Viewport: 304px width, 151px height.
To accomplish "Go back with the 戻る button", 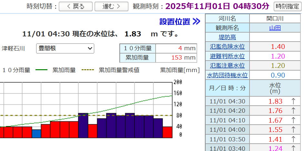I will [76, 6].
